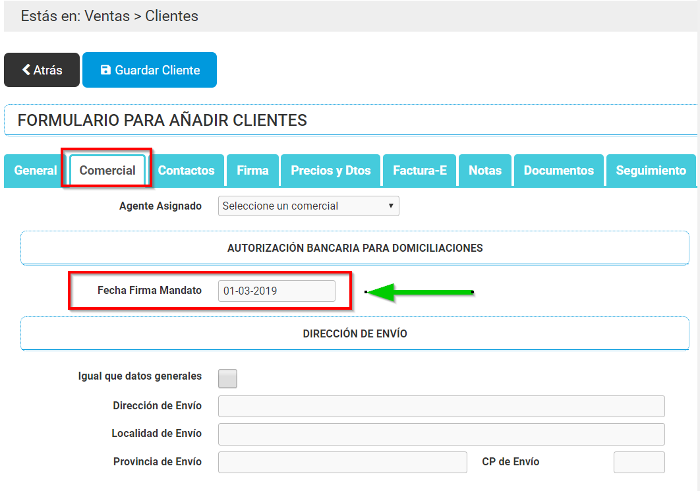Open the Seguimiento tab
700x491 pixels.
coord(651,171)
